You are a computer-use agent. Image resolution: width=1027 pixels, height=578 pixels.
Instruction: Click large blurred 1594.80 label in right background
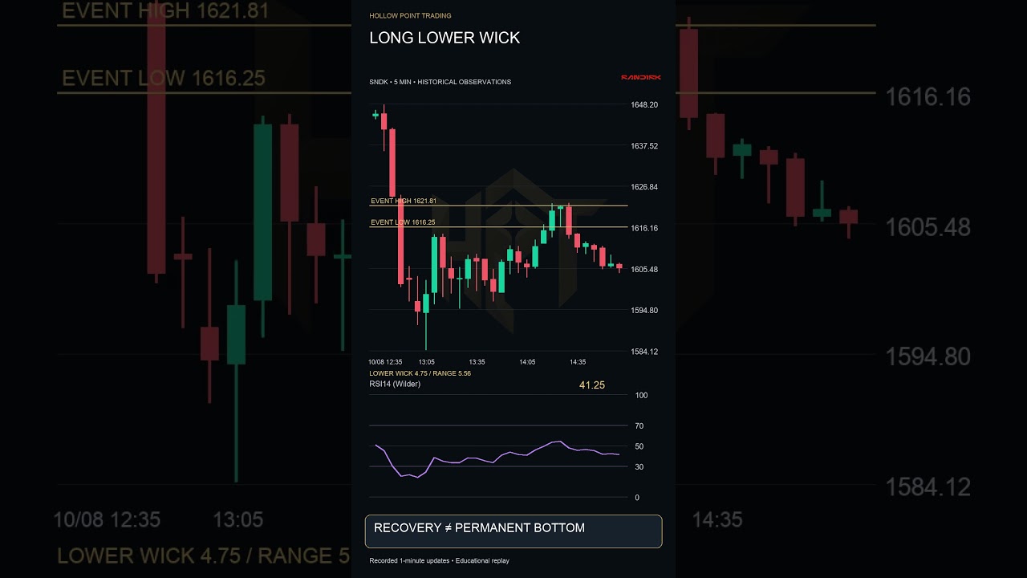928,356
